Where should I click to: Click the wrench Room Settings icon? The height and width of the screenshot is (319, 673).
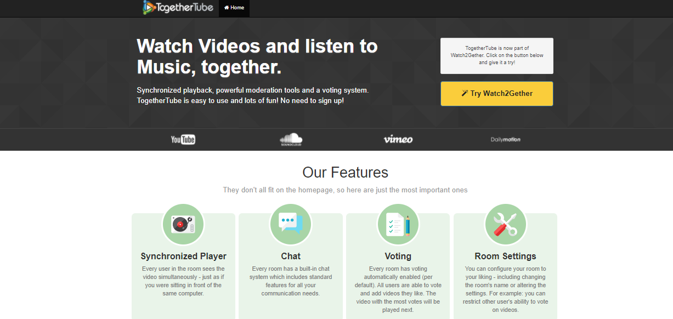(505, 224)
